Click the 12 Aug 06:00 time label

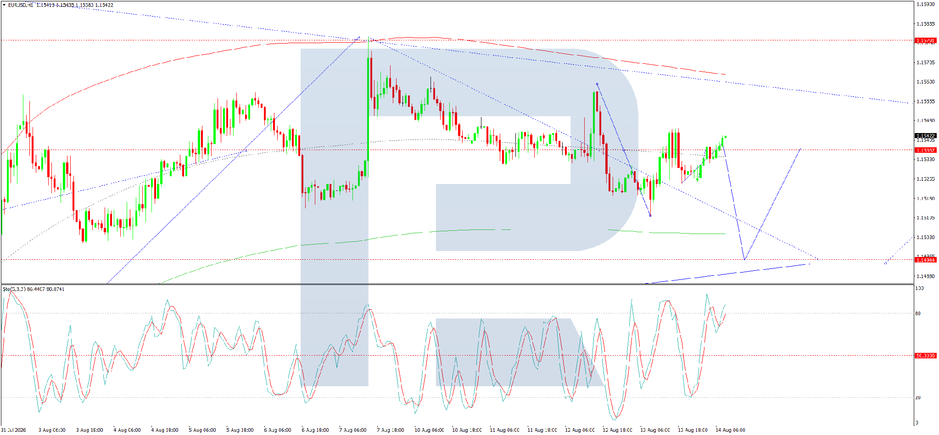(580, 430)
